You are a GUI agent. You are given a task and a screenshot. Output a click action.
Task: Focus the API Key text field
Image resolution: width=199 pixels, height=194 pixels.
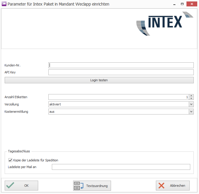tap(121, 72)
